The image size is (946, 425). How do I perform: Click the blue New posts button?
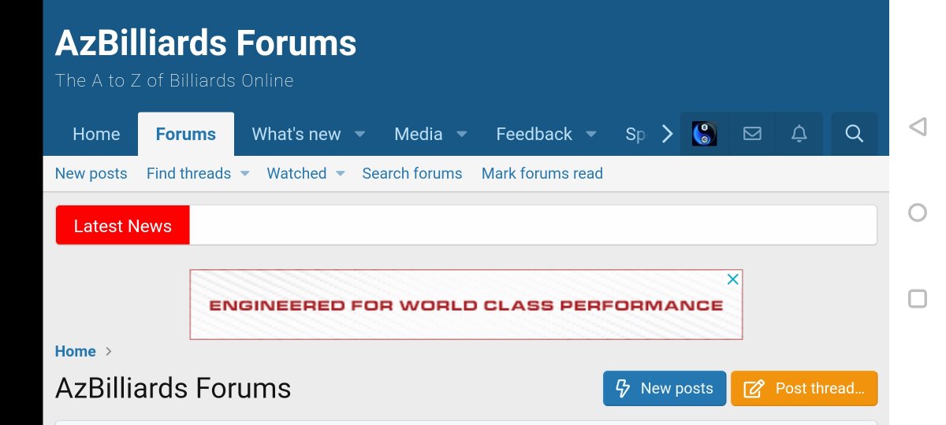665,388
